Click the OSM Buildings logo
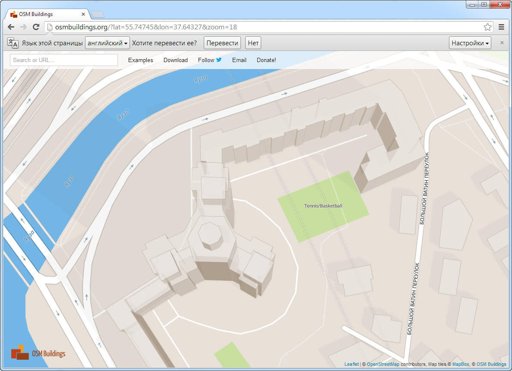Screen dimensions: 512x371 tap(38, 352)
